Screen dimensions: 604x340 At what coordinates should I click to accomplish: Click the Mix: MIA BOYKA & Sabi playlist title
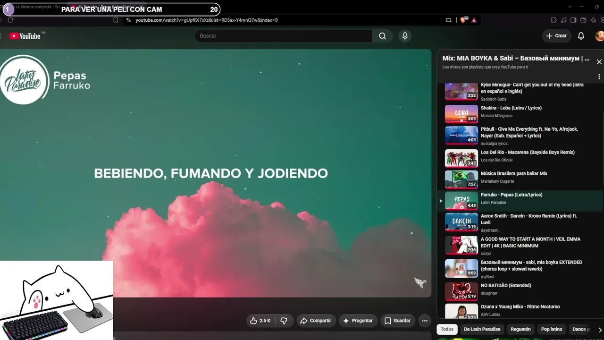click(516, 59)
